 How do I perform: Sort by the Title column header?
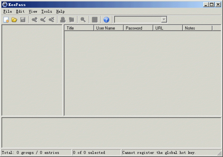coord(79,28)
